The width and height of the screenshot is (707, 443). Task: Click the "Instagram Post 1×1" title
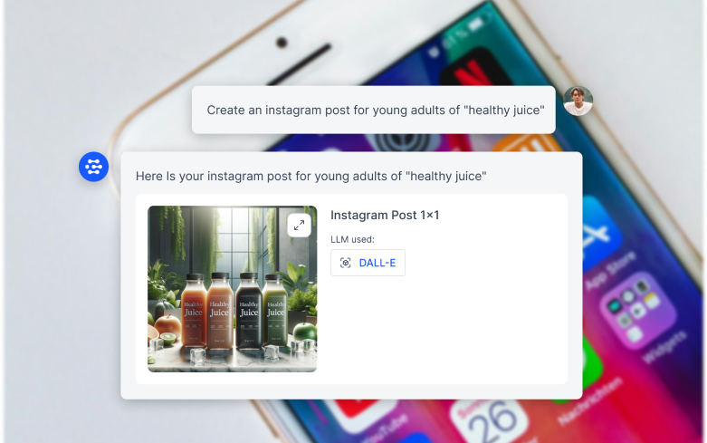[x=385, y=216]
